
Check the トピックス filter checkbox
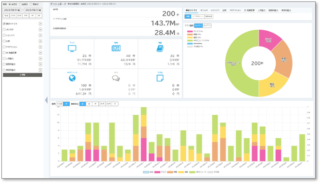click(4, 35)
